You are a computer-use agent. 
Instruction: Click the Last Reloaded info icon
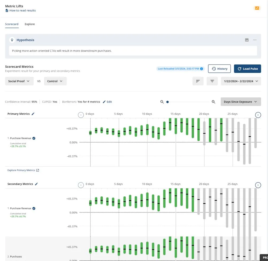coord(201,69)
